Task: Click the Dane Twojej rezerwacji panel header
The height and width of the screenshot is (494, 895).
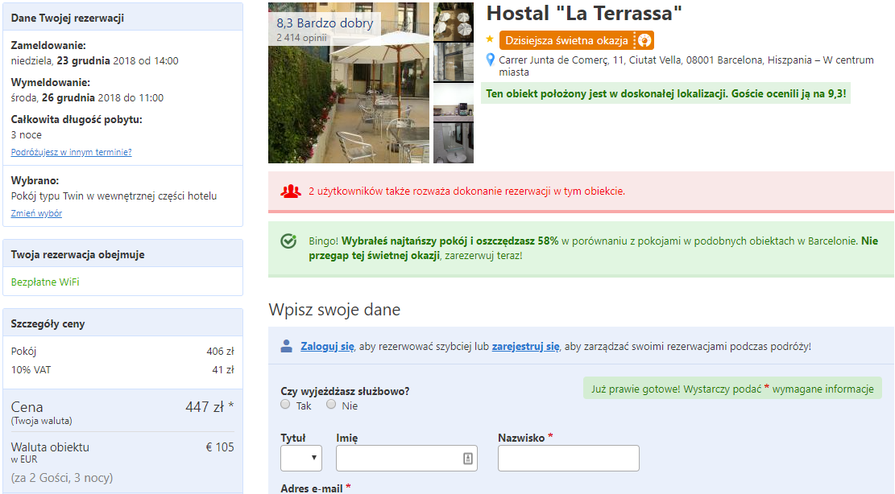Action: point(122,17)
